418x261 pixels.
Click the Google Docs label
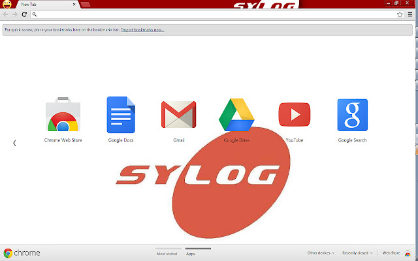[121, 140]
